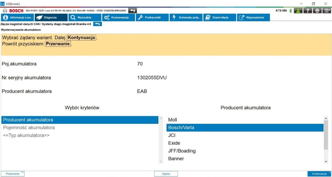The height and width of the screenshot is (177, 332).
Task: Open the green user profile icon
Action: tap(298, 11)
